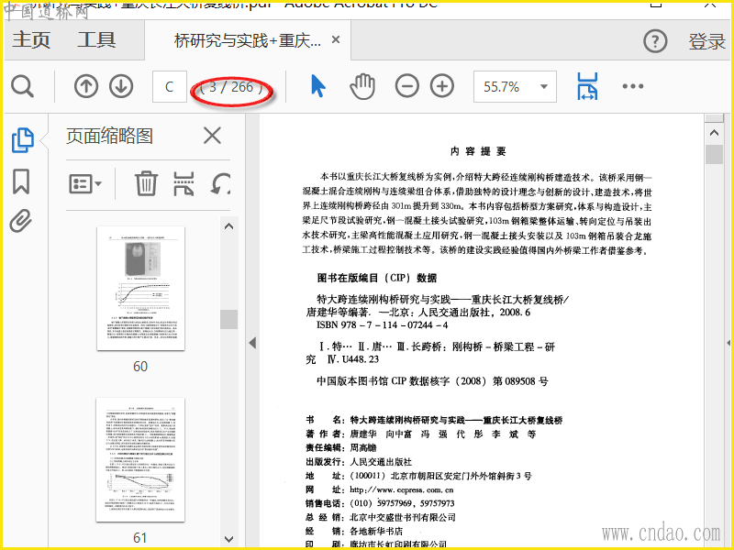Select the arrow selection tool
The image size is (734, 550).
[x=317, y=86]
